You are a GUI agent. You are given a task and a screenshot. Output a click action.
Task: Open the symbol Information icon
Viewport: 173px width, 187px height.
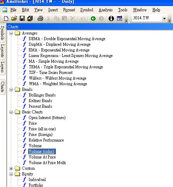111,19
